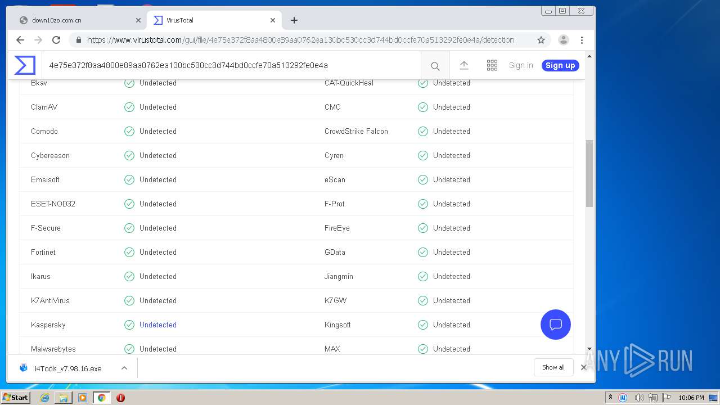Click the Jiangmin engine name
720x405 pixels.
(x=339, y=276)
